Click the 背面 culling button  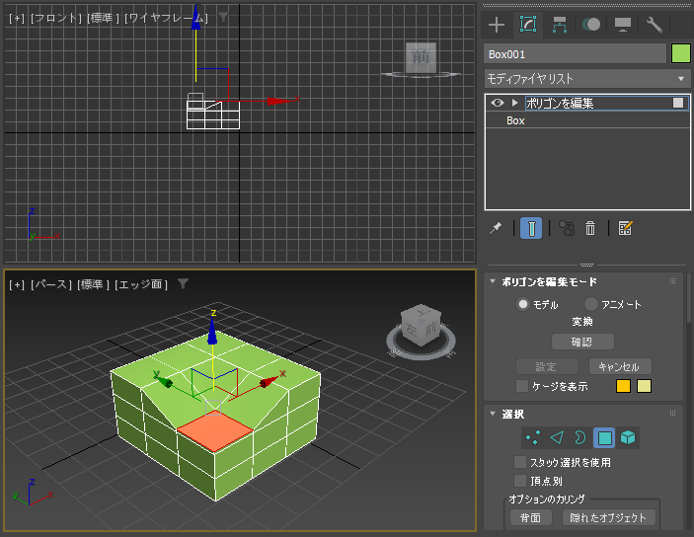pyautogui.click(x=530, y=517)
